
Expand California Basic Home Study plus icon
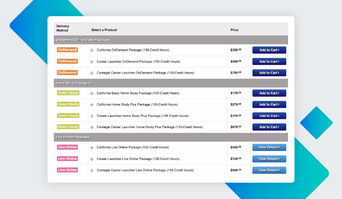coord(92,93)
